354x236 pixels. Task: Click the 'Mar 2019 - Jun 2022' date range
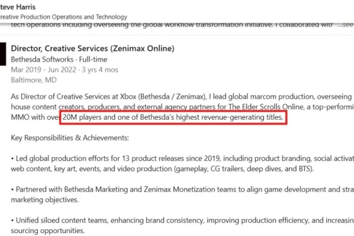point(44,70)
